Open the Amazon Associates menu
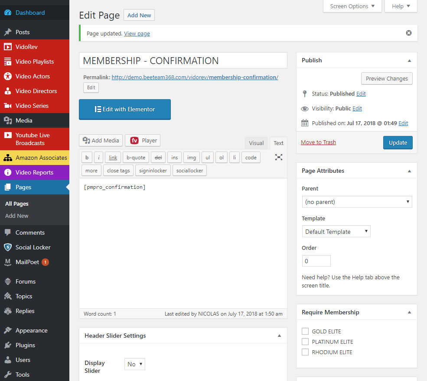Image resolution: width=427 pixels, height=381 pixels. click(x=41, y=158)
